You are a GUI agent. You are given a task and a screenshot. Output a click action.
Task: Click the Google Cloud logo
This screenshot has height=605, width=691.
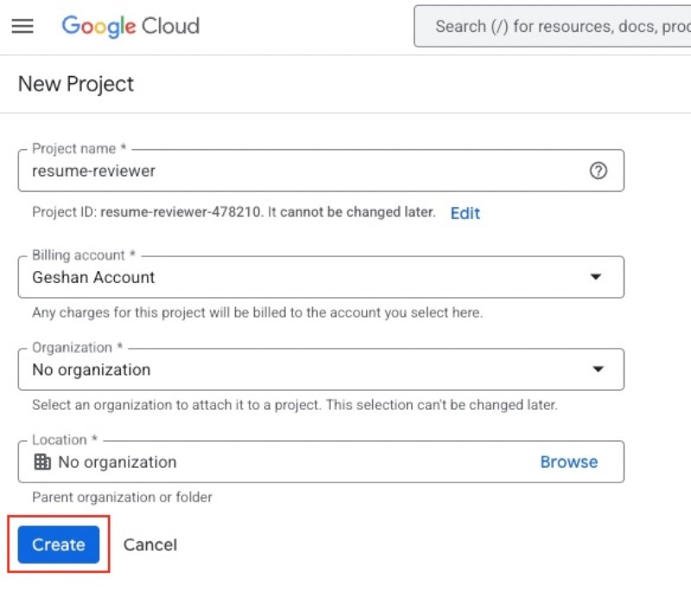(130, 26)
